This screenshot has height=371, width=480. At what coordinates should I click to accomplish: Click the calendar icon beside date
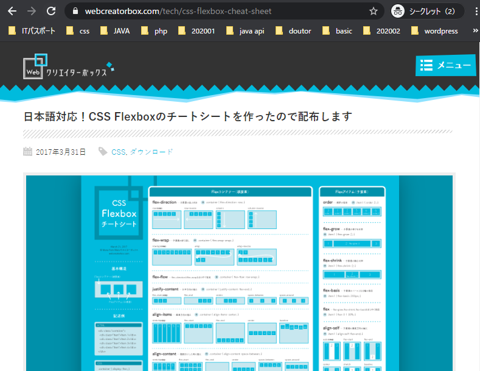click(27, 152)
